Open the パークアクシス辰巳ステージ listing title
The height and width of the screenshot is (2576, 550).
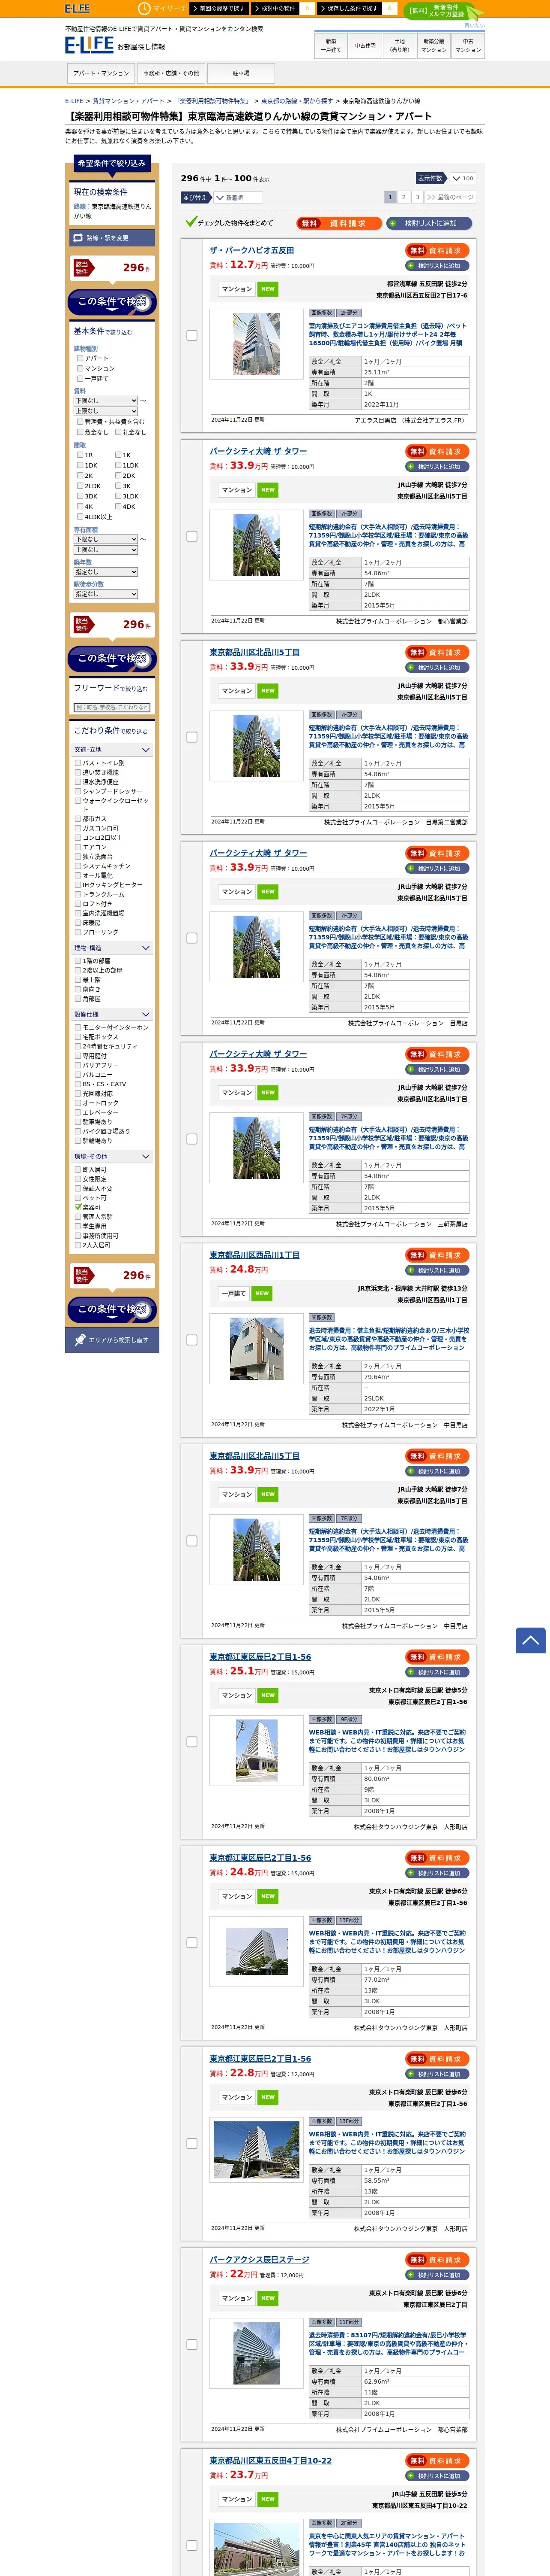click(x=260, y=2259)
